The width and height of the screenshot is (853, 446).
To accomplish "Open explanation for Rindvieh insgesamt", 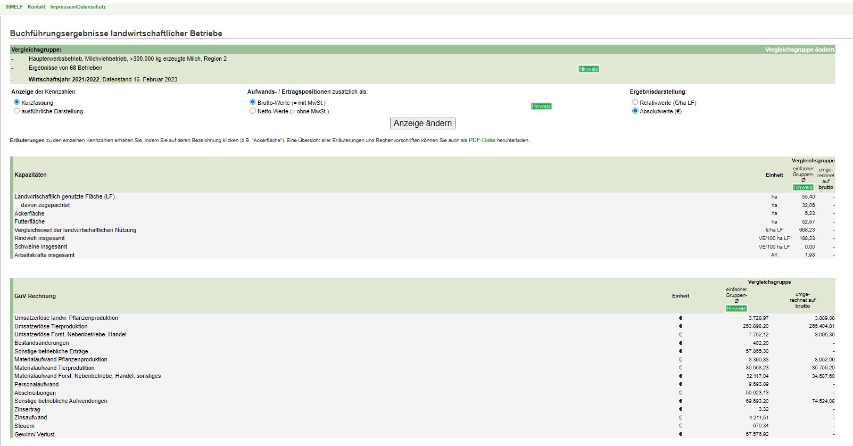I will coord(39,238).
